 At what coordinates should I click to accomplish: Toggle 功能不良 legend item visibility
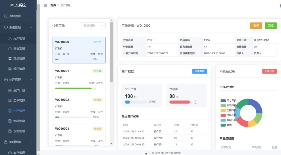point(228,110)
